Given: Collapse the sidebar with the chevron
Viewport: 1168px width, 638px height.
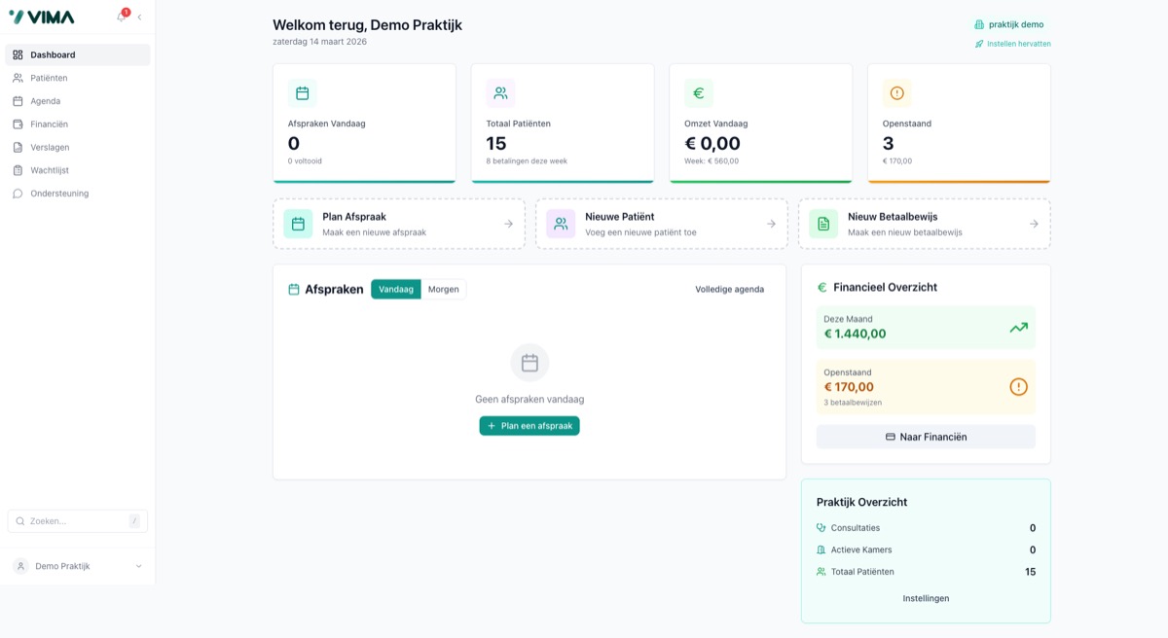Looking at the screenshot, I should click(139, 18).
